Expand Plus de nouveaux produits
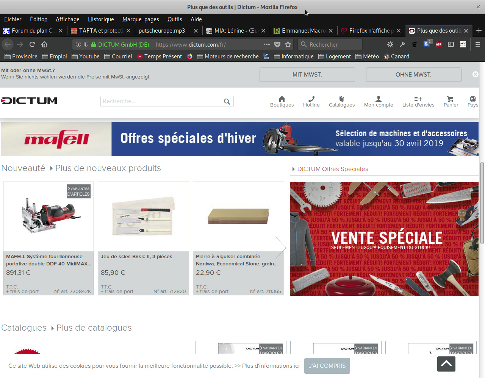The height and width of the screenshot is (378, 485). (x=108, y=168)
